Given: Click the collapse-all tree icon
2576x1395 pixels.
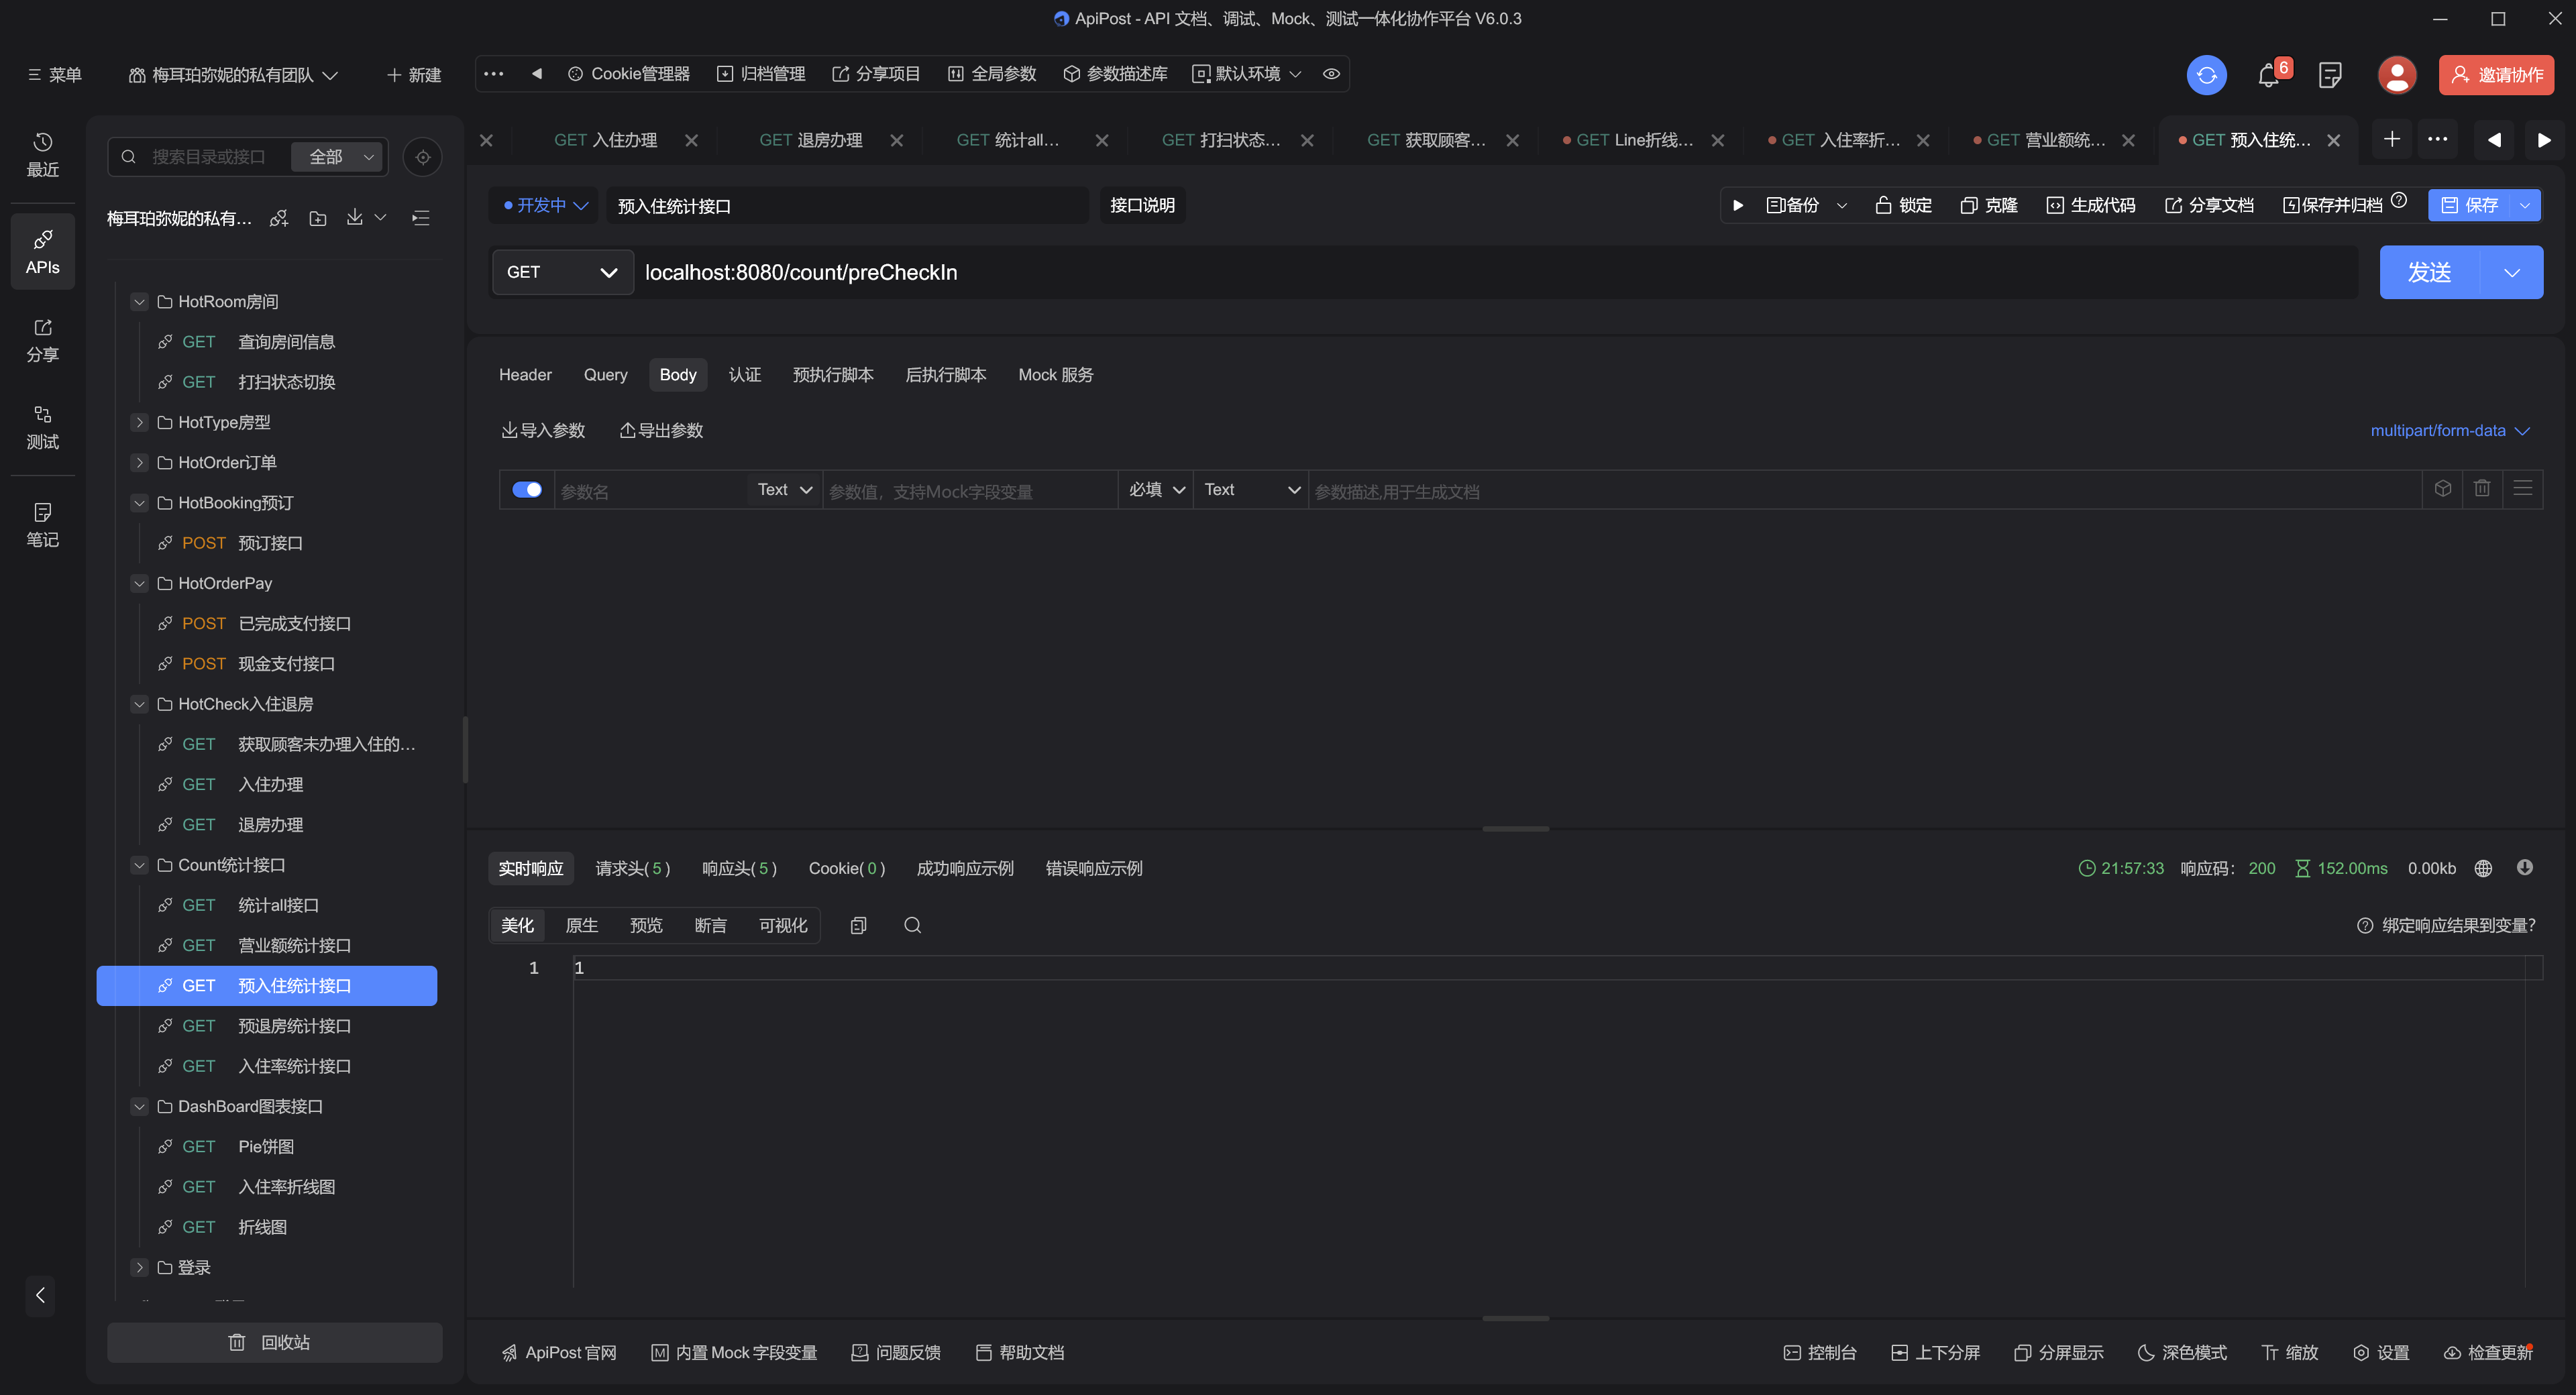Looking at the screenshot, I should [421, 218].
